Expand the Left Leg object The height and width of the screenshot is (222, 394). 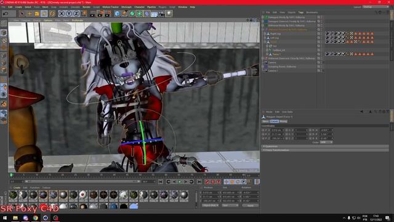265,38
